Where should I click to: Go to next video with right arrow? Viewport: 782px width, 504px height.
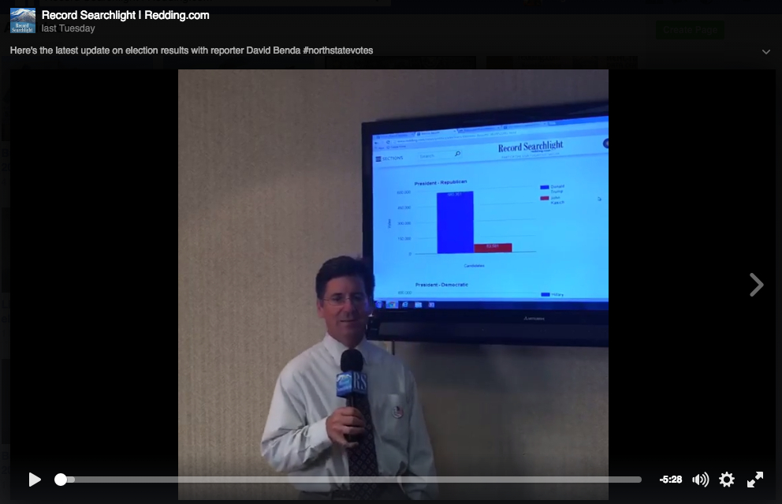click(756, 285)
